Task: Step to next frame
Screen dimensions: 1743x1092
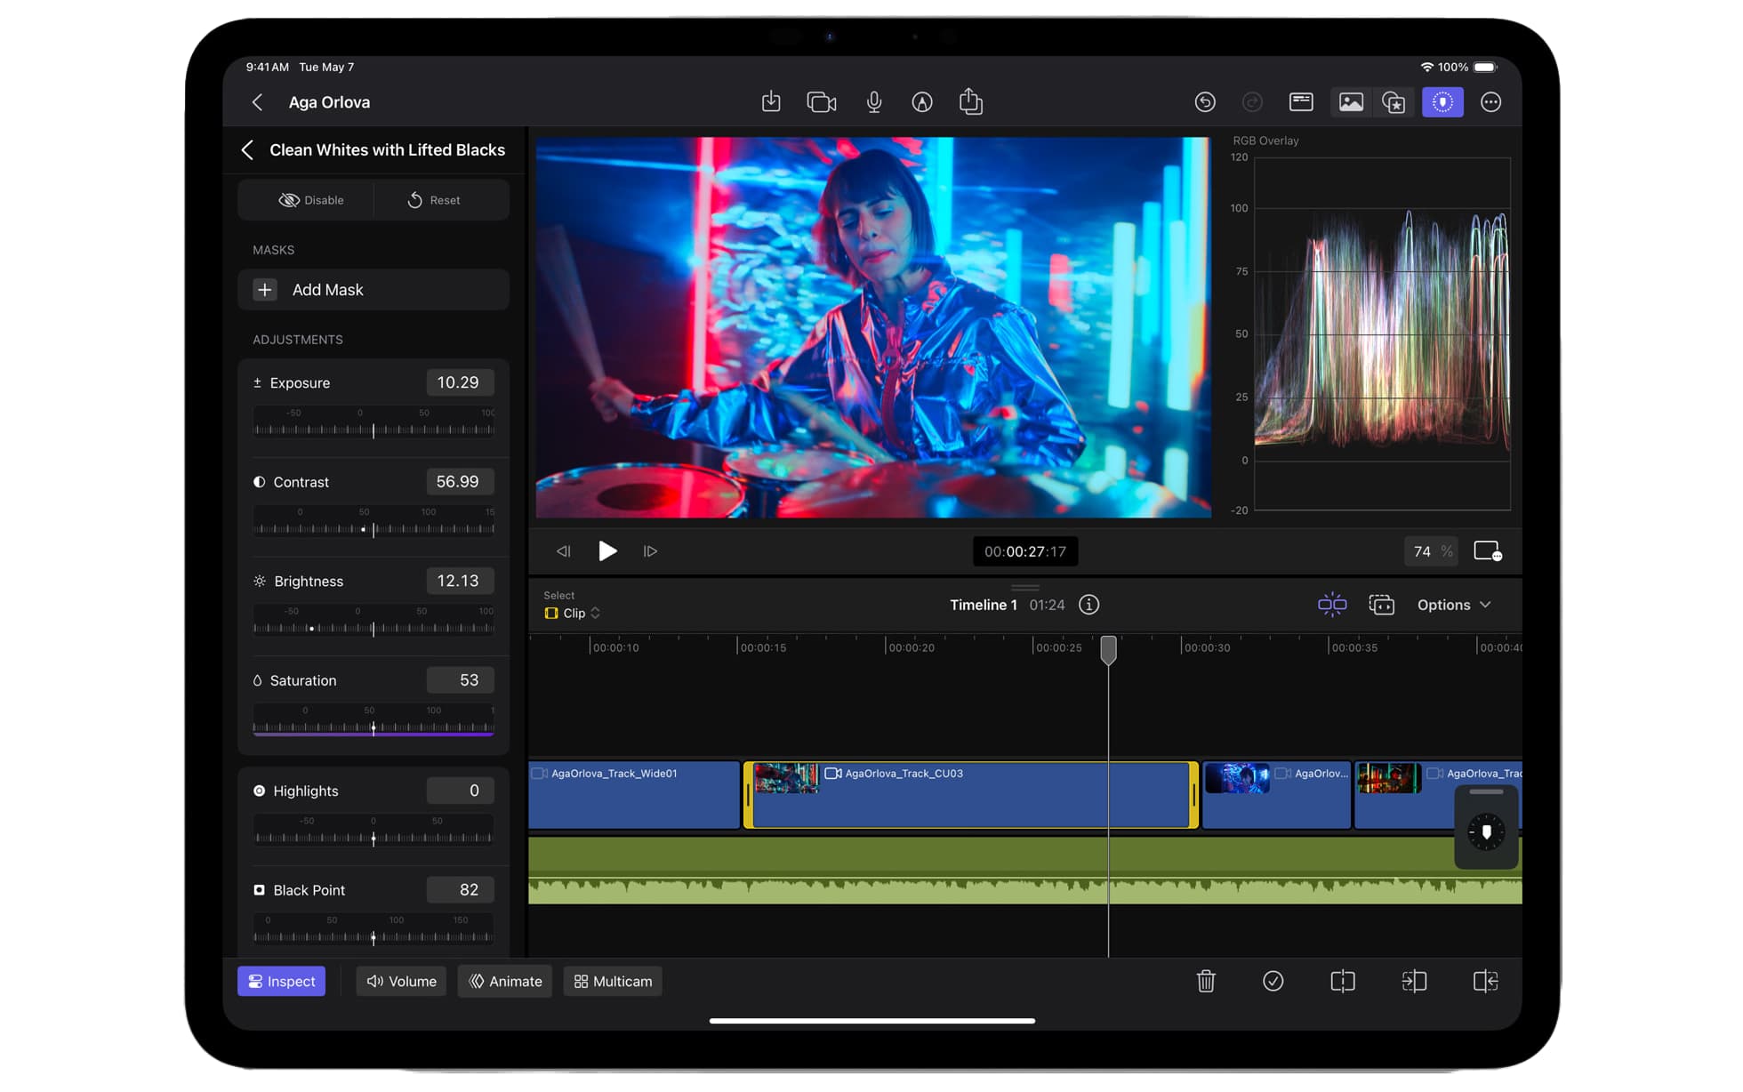Action: click(650, 551)
